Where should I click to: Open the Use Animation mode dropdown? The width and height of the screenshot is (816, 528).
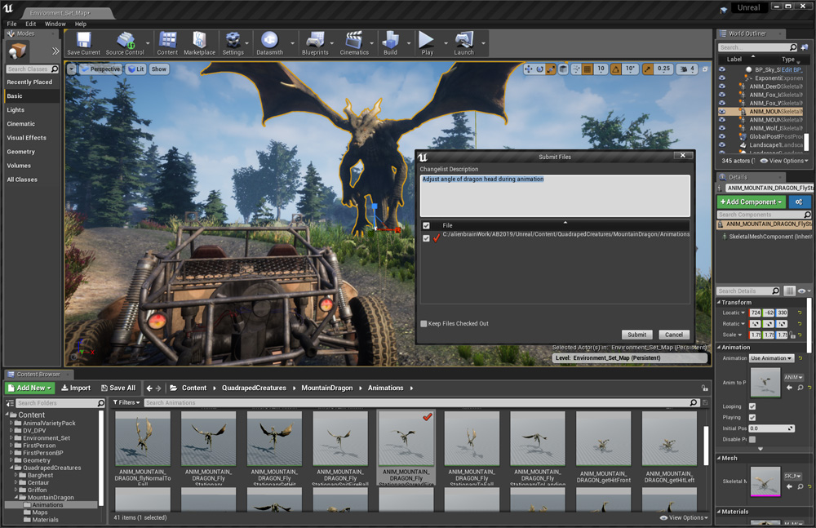[772, 358]
